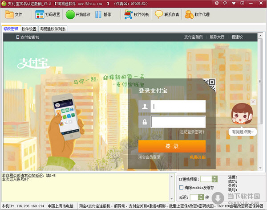The width and height of the screenshot is (267, 210).
Task: Click log line 若容易失败请右边加延迟
Action: tap(28, 176)
